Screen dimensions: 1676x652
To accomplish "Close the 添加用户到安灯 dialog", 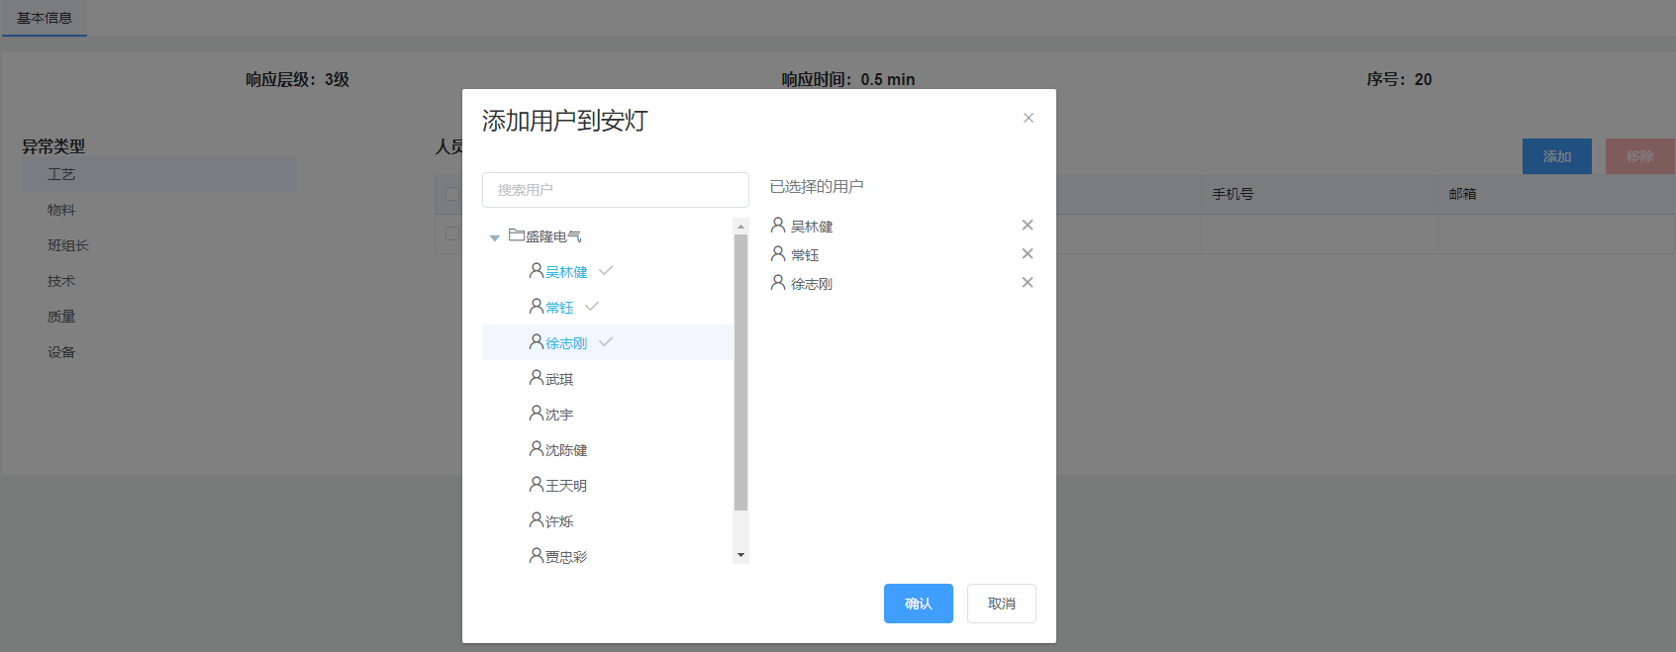I will pyautogui.click(x=1029, y=118).
